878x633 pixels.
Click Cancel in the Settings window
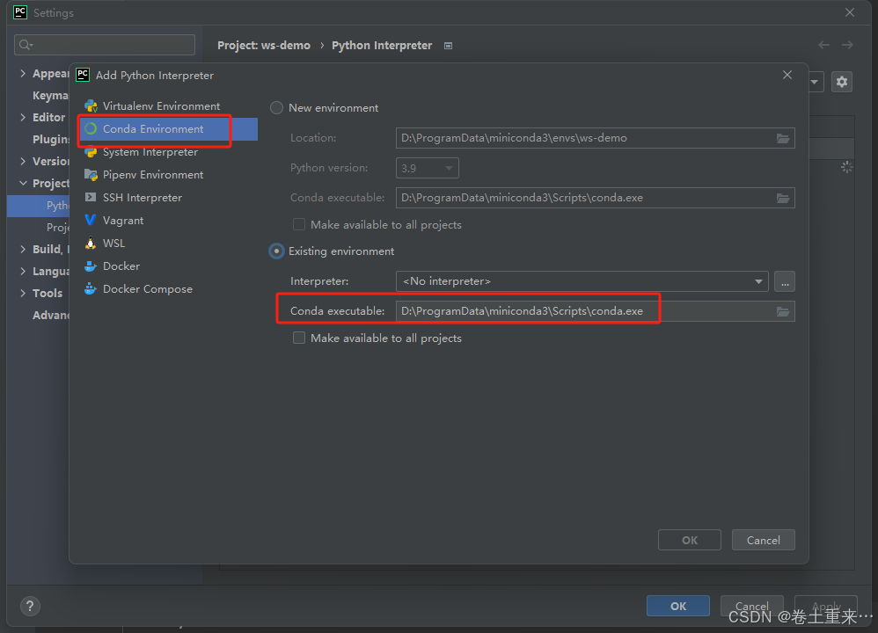coord(751,606)
